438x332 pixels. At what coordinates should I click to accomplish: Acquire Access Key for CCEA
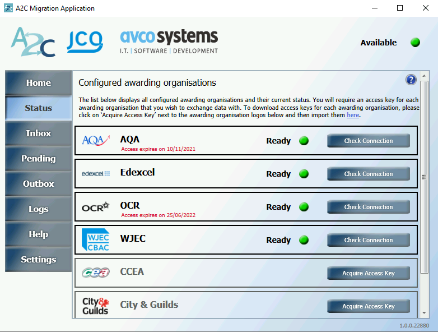pyautogui.click(x=369, y=273)
